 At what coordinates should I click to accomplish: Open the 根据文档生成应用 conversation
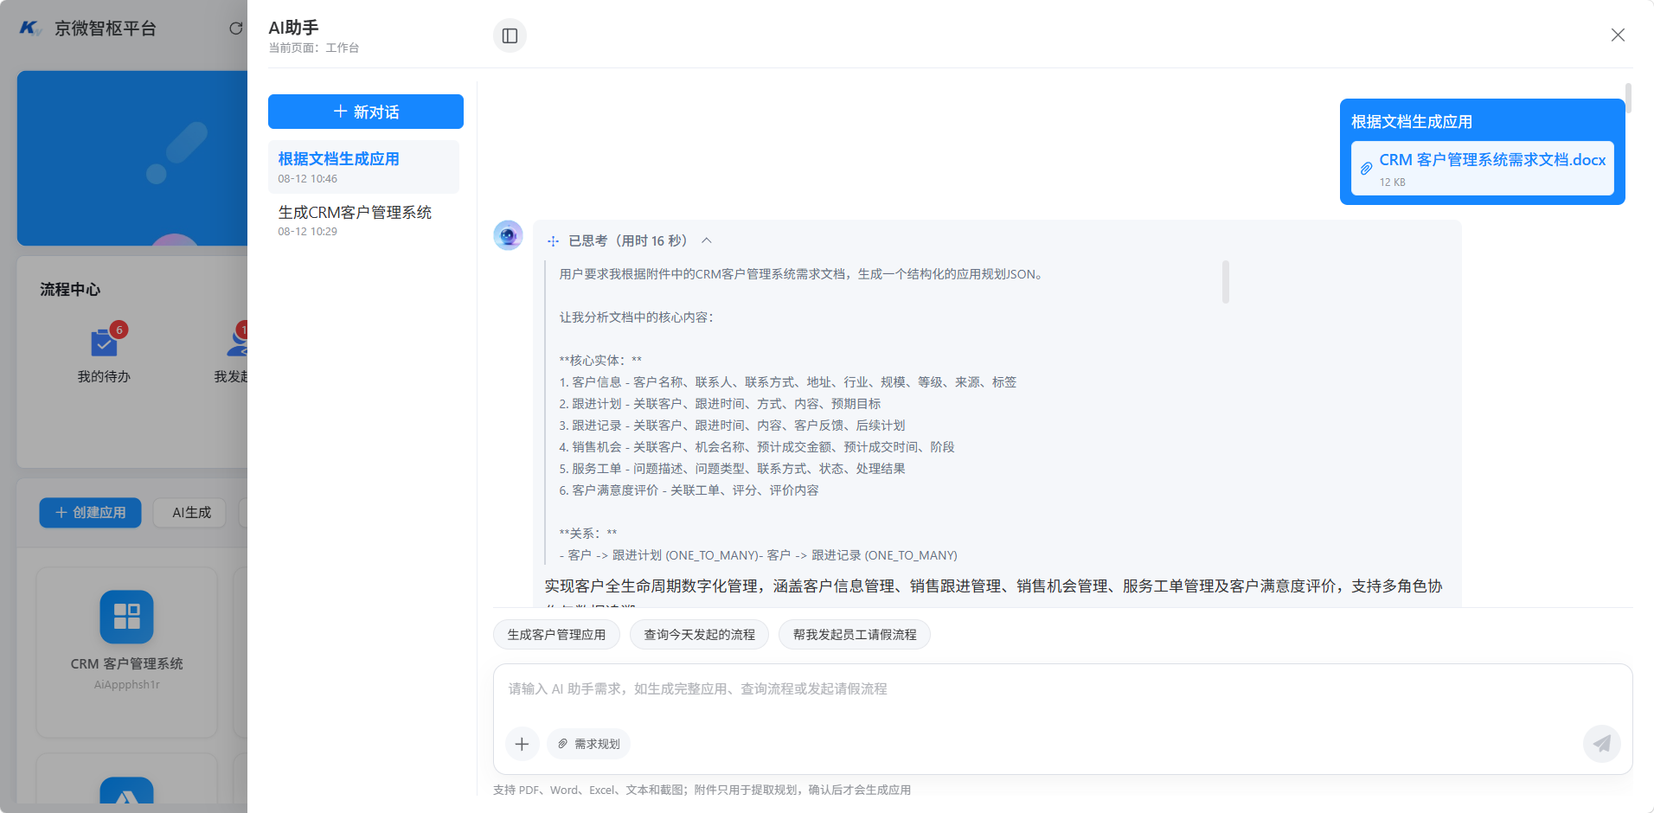[x=363, y=167]
